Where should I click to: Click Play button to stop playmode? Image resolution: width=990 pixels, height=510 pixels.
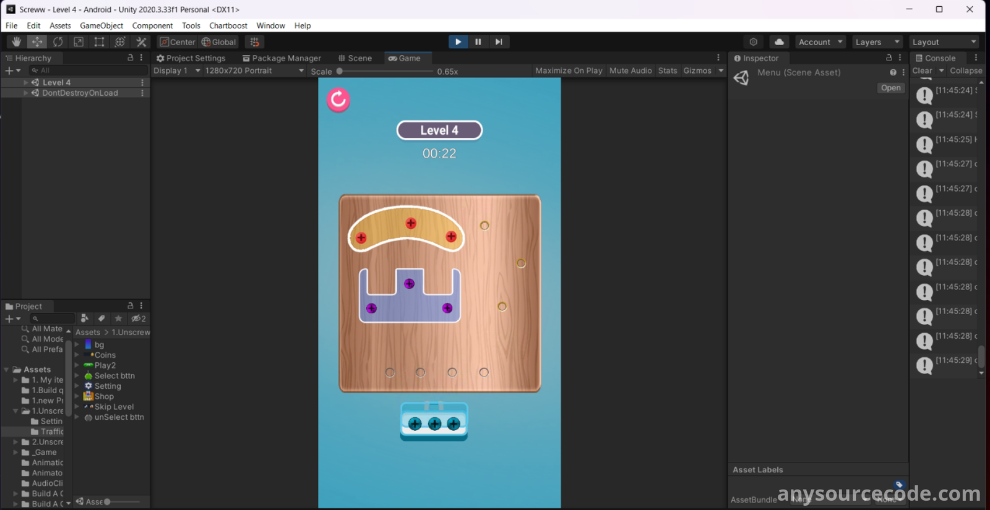458,42
